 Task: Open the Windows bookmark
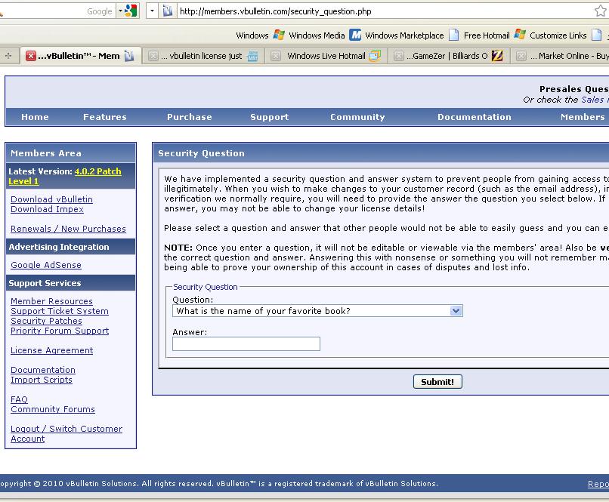(252, 35)
